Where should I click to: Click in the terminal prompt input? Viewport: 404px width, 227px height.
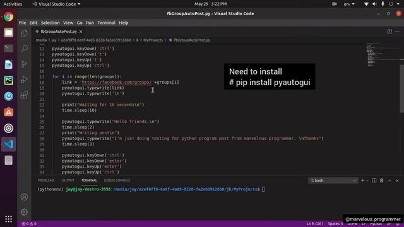263,189
